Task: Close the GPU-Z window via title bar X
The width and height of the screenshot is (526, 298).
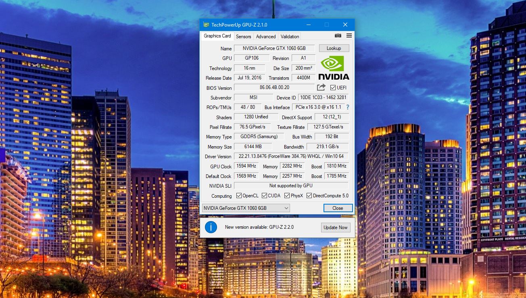Action: [x=345, y=25]
